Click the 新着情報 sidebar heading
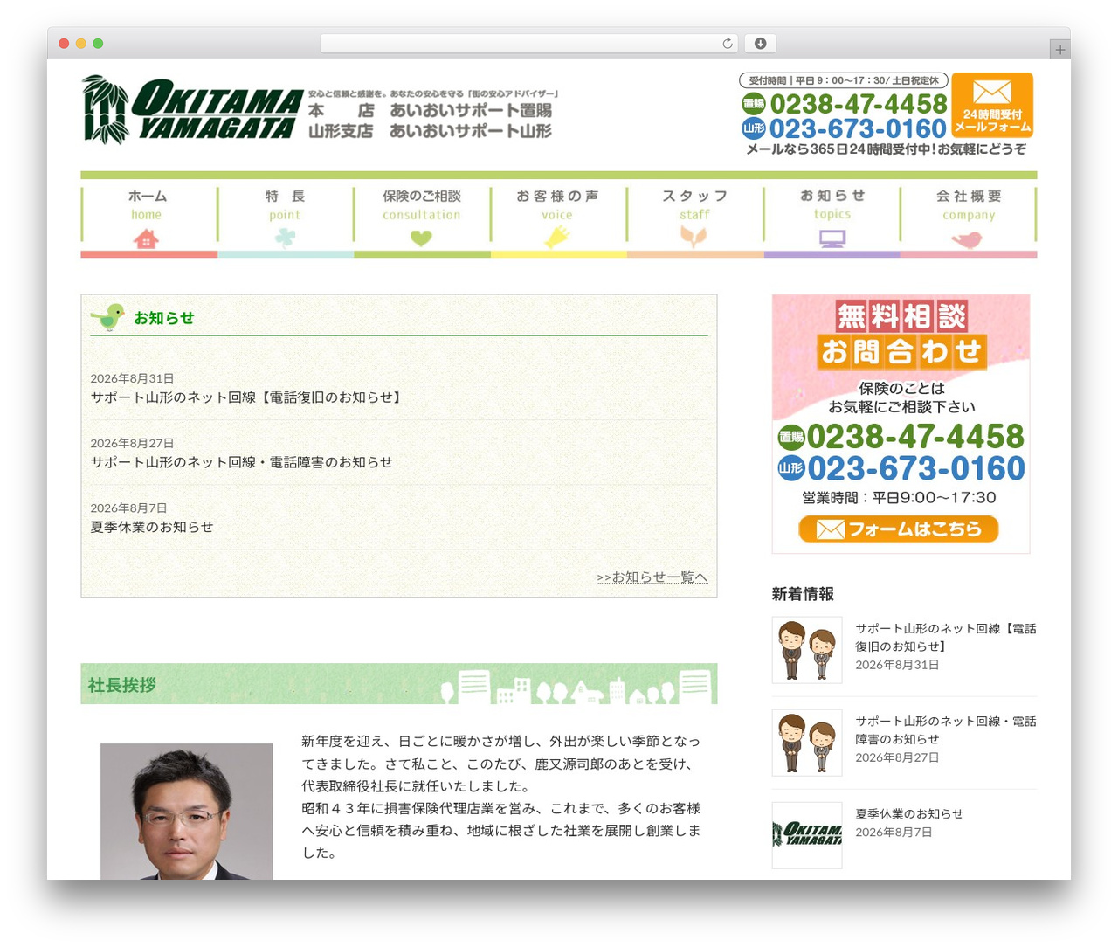Screen dimensions: 1118x947 (803, 594)
